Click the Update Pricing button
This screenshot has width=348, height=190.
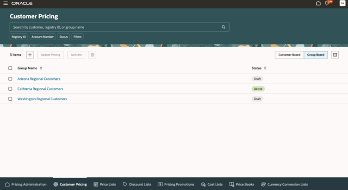tap(50, 55)
